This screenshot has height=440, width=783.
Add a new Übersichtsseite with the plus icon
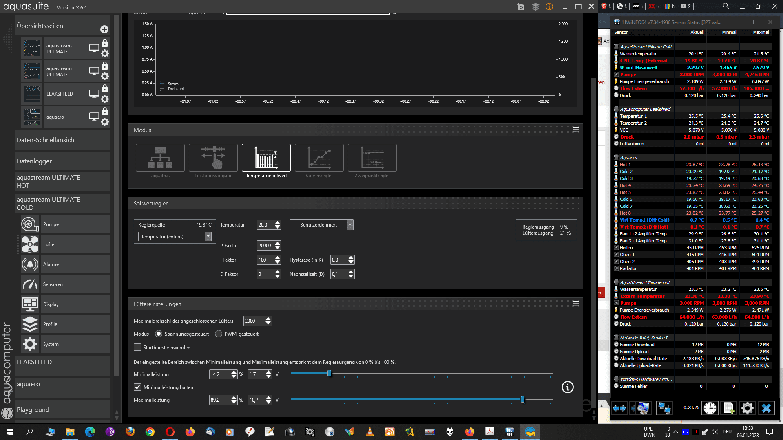point(104,29)
